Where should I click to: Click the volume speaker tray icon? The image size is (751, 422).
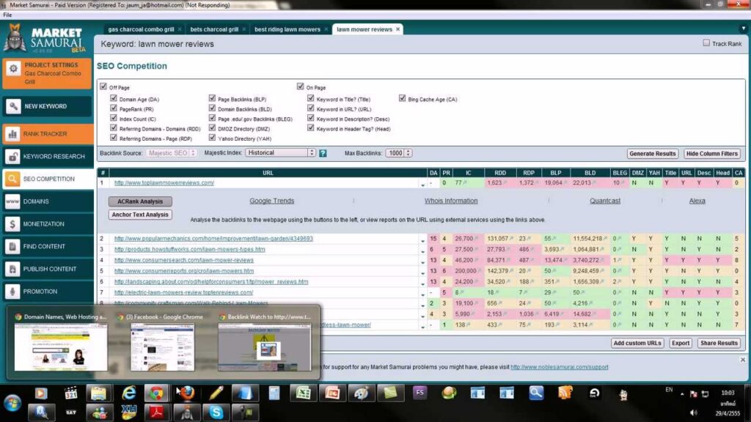[693, 413]
